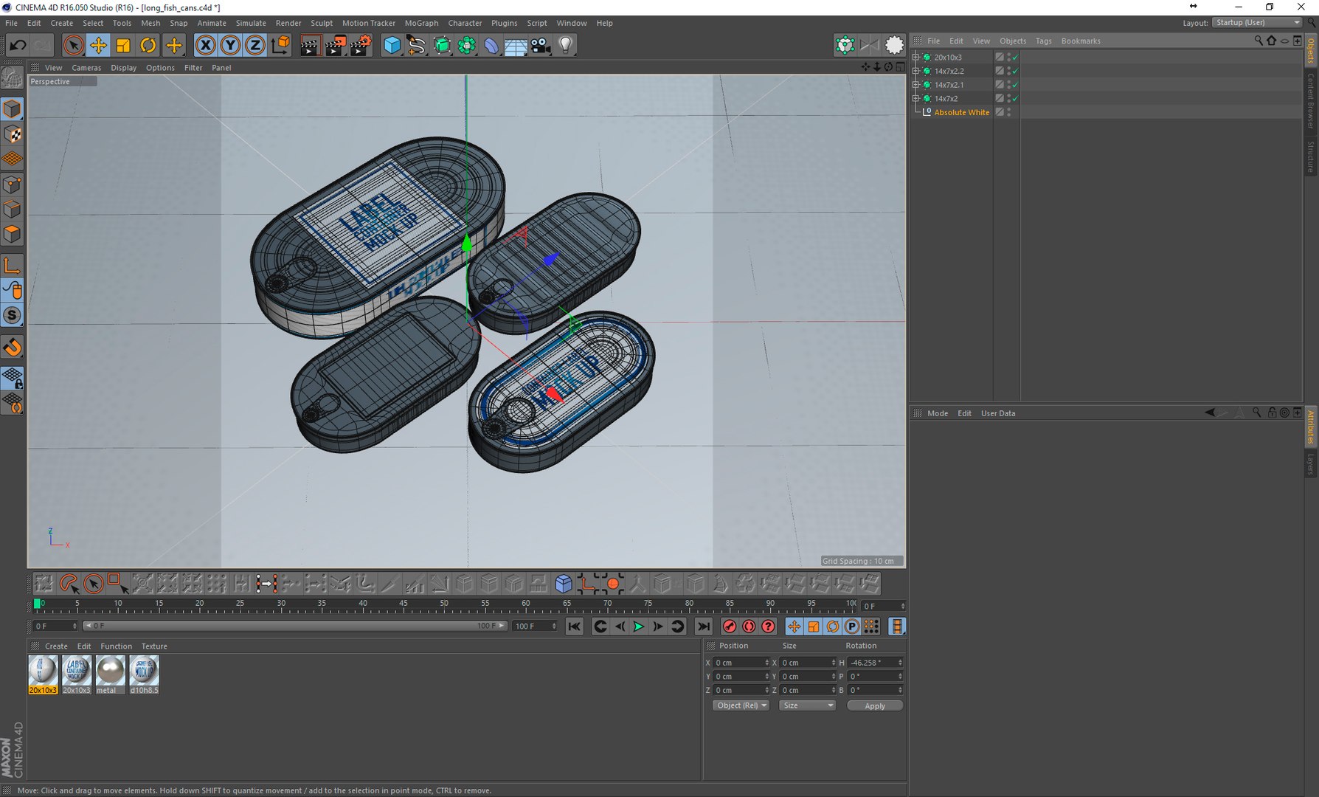Viewport: 1319px width, 797px height.
Task: Select the d10h8.5 material swatch
Action: click(144, 674)
